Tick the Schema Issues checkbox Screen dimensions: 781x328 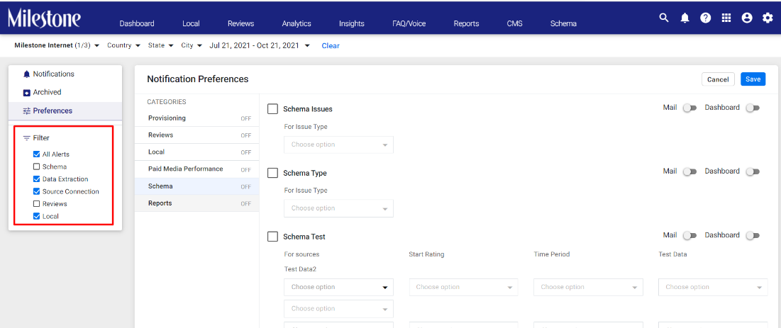(x=272, y=109)
